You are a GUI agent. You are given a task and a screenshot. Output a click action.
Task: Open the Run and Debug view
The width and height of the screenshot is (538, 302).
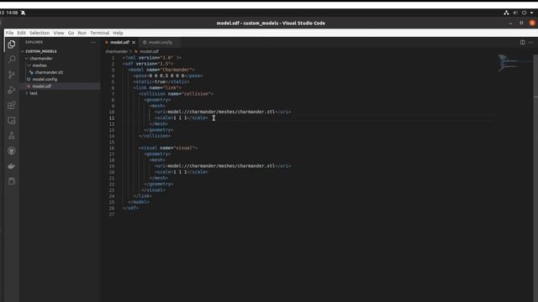pyautogui.click(x=11, y=90)
